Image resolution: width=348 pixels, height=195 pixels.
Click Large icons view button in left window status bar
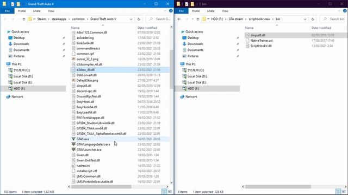click(x=170, y=191)
